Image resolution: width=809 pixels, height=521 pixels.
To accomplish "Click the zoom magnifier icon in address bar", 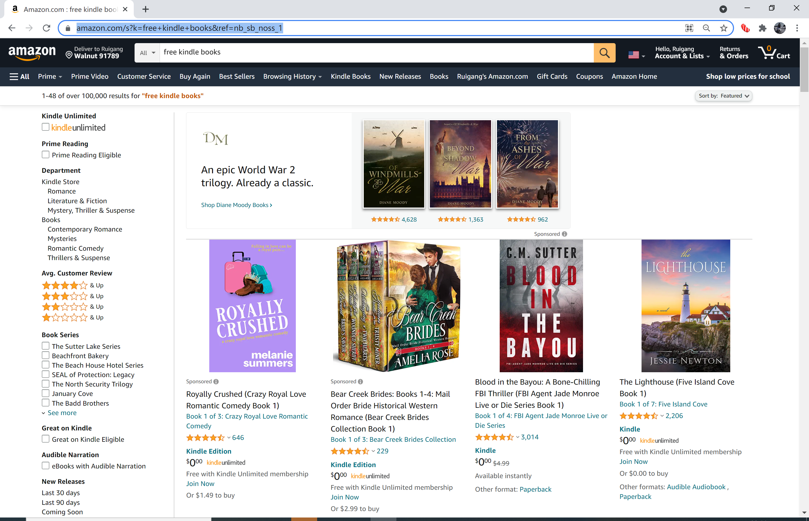I will coord(707,28).
